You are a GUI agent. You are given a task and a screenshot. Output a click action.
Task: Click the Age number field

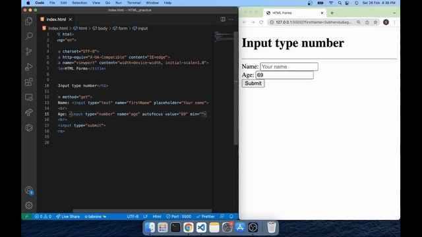284,75
